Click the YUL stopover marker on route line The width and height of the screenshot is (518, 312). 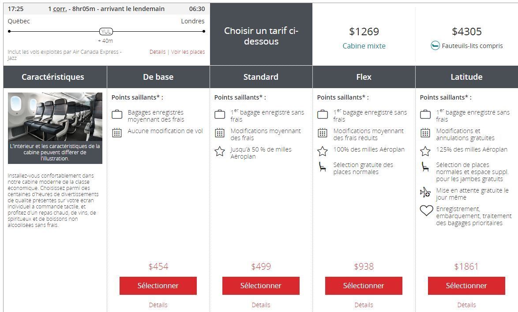click(106, 32)
